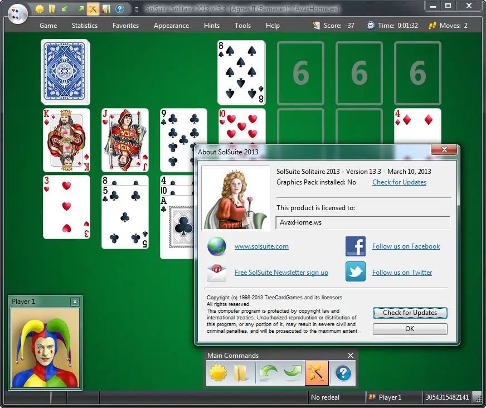Undo last move with green arrow in Main Commands
Viewport: 486px width, 408px height.
coord(268,373)
